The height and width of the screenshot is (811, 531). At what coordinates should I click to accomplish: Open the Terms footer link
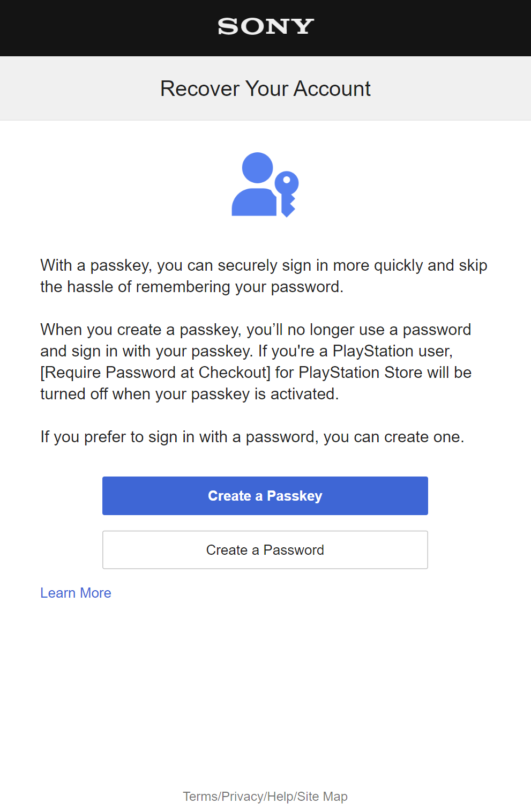[x=200, y=797]
